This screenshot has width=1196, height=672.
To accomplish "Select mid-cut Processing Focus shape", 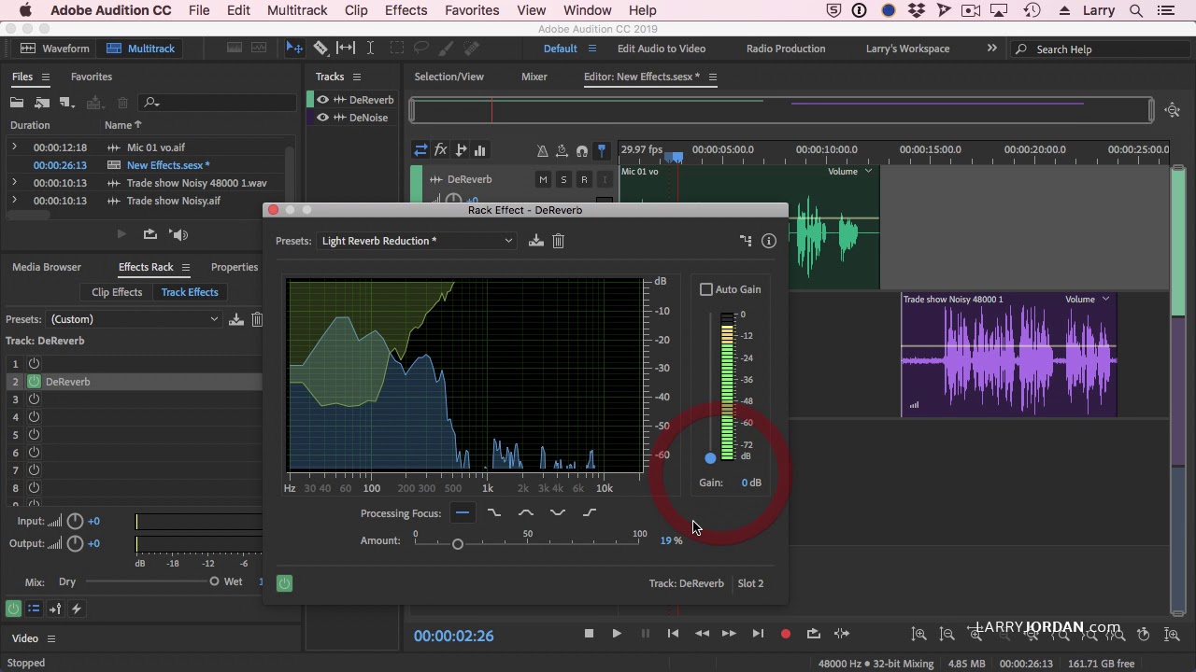I will [x=558, y=512].
